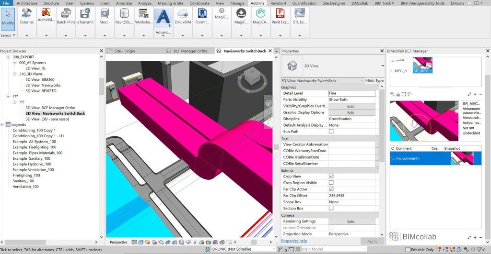Click the Batch Print icon in ribbon
The width and height of the screenshot is (491, 254).
coord(65,14)
